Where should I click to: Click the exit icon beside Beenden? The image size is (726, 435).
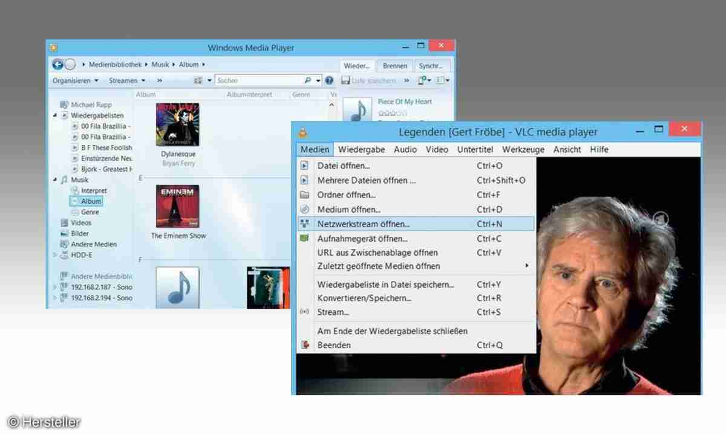point(305,345)
